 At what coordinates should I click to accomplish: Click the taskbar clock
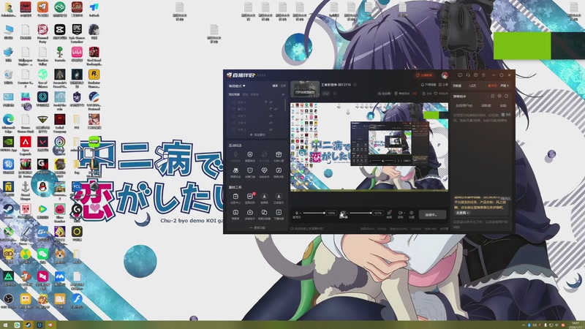pyautogui.click(x=575, y=325)
